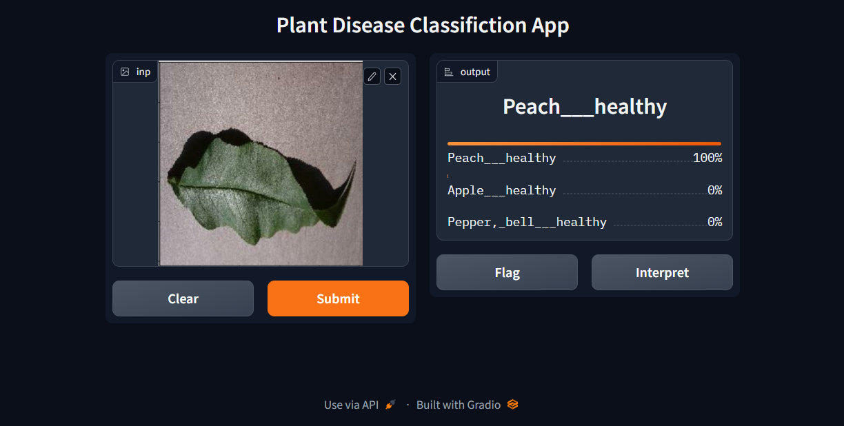Click the clipboard icon beside the output label
Screen dimensions: 844x426
tap(448, 71)
